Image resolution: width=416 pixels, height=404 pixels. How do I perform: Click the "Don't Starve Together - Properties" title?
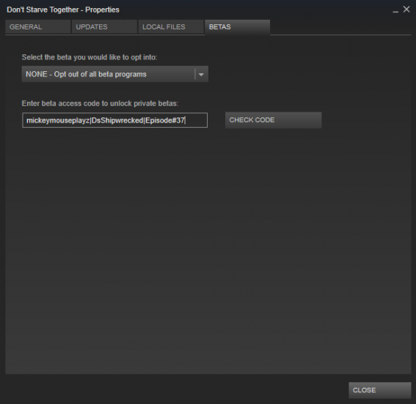[x=63, y=10]
